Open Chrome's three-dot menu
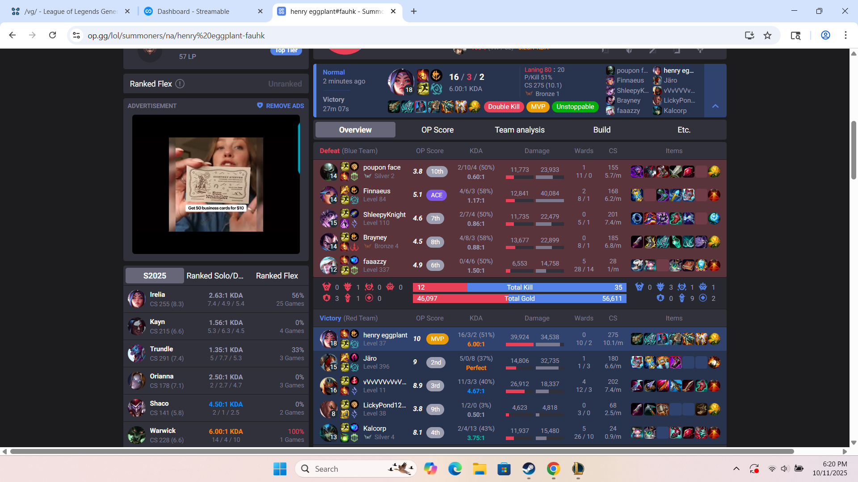Image resolution: width=858 pixels, height=482 pixels. point(845,35)
